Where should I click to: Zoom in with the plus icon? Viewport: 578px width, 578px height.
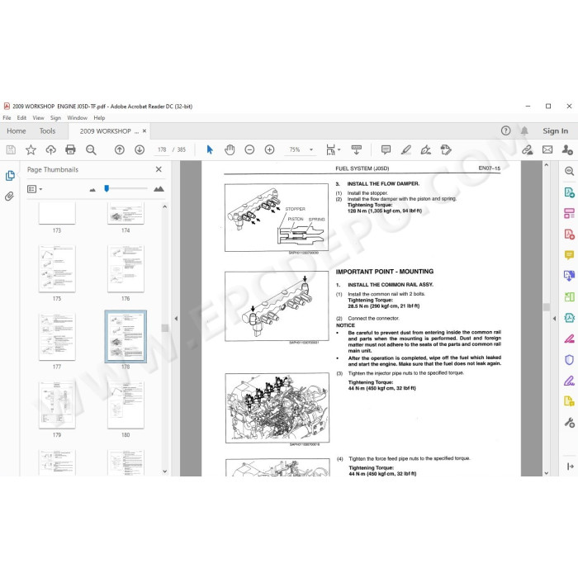coord(269,149)
